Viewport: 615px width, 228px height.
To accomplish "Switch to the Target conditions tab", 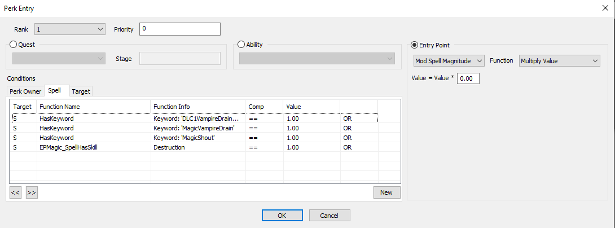I will (81, 91).
